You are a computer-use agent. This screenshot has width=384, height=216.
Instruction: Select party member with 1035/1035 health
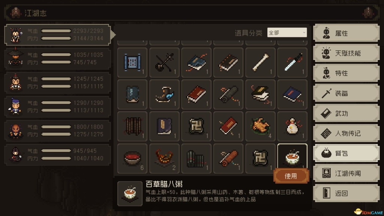pyautogui.click(x=58, y=58)
